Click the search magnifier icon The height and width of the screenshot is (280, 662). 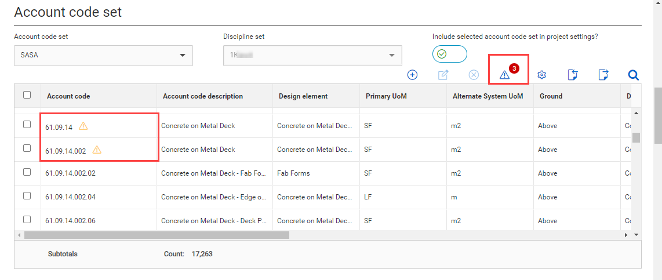tap(634, 75)
